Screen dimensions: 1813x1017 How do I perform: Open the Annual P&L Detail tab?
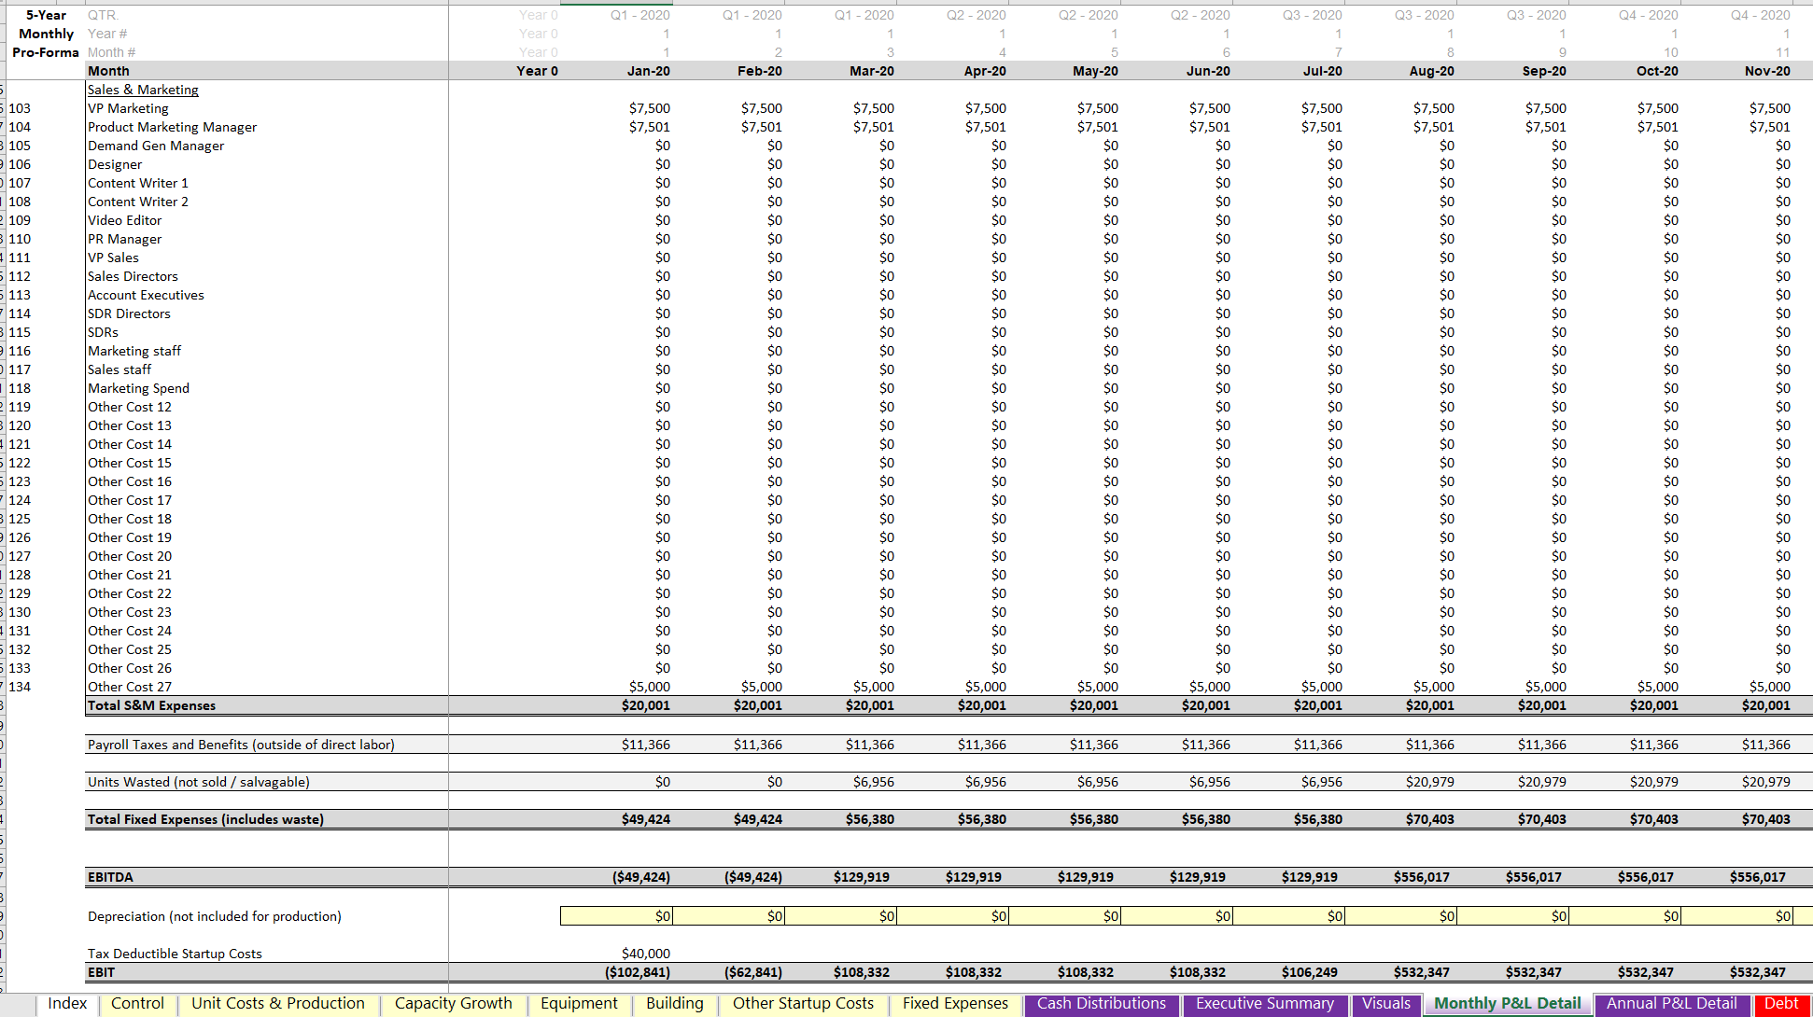pos(1671,1004)
